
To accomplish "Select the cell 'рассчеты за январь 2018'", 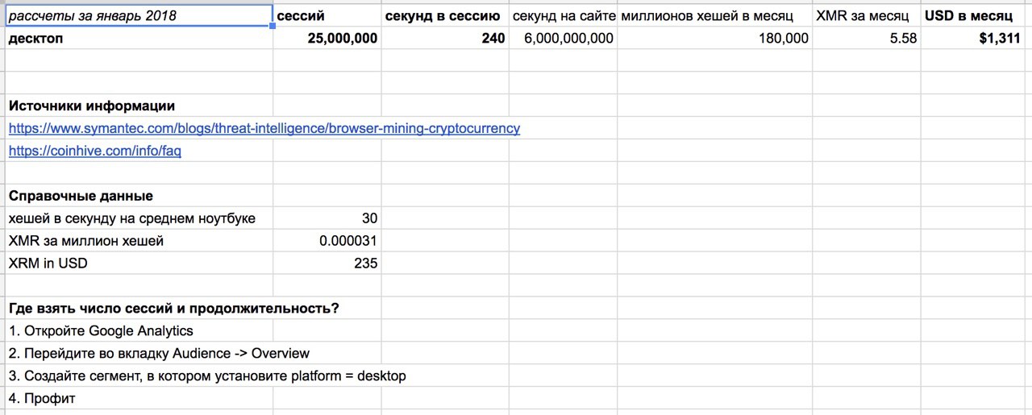I will 138,15.
